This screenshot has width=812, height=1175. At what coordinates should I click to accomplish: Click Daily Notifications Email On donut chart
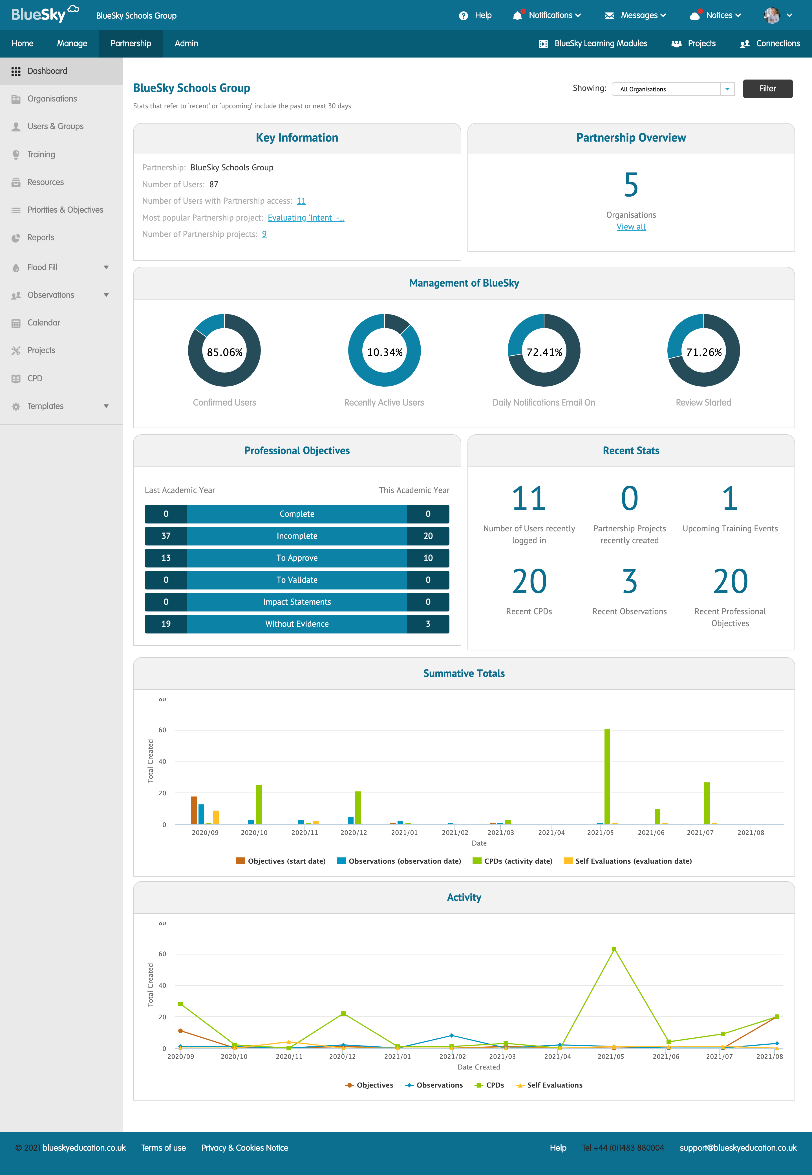[544, 351]
